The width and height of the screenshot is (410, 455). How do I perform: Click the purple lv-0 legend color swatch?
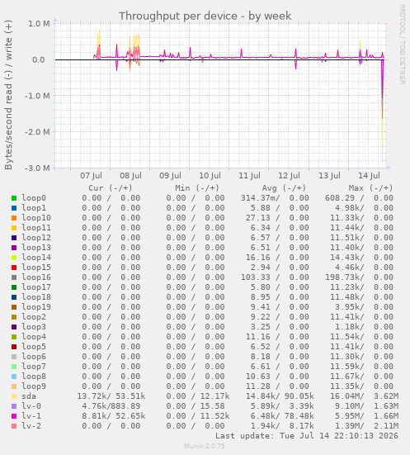(x=14, y=406)
